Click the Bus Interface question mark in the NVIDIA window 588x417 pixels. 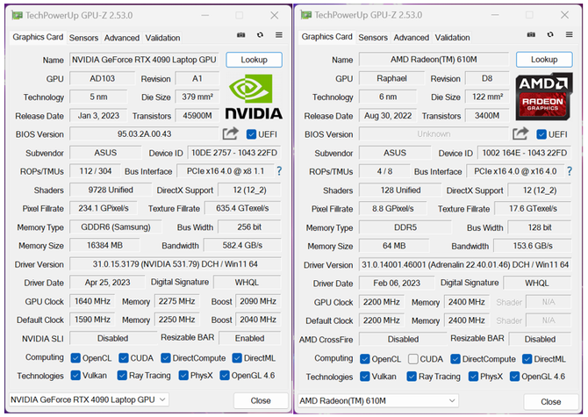pyautogui.click(x=279, y=171)
